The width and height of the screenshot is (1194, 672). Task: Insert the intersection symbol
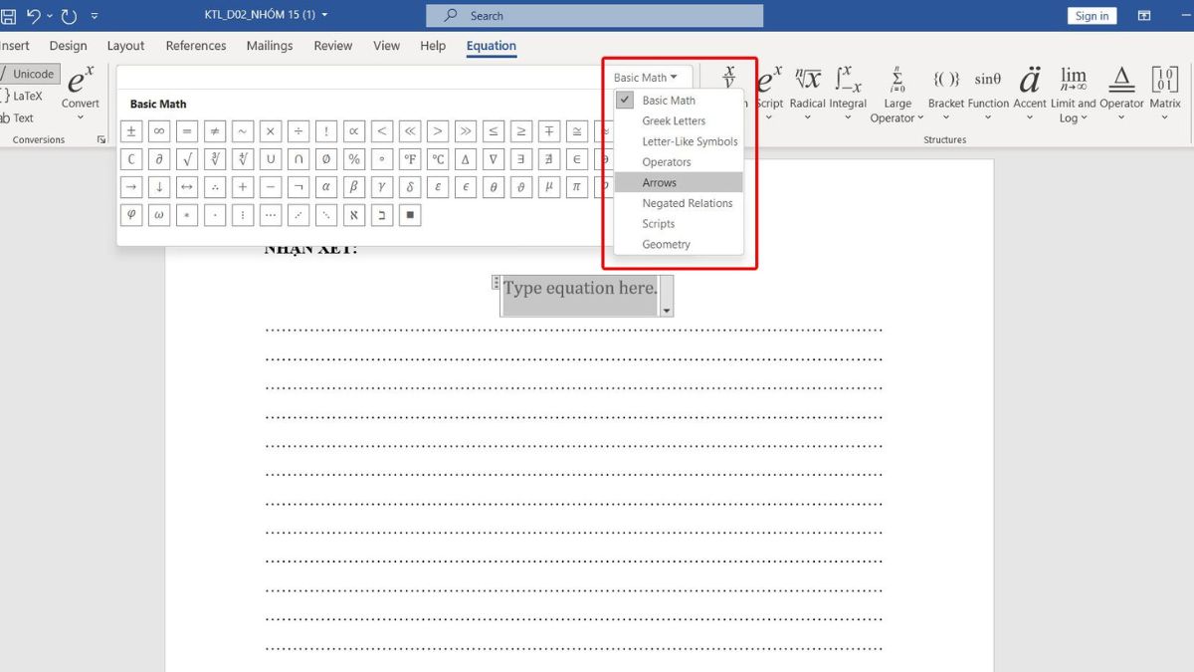click(x=298, y=158)
